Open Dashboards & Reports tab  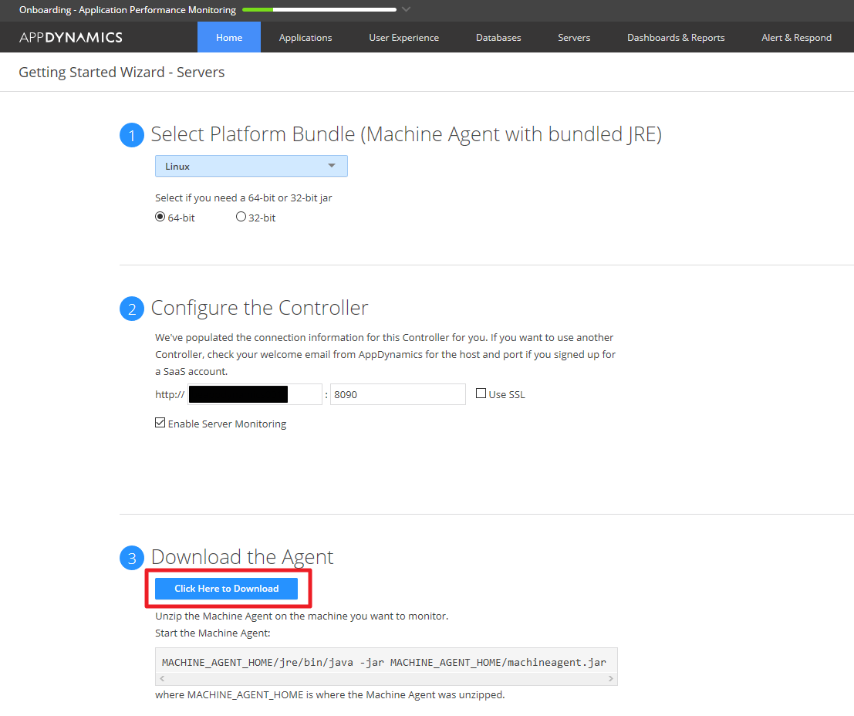(x=675, y=37)
